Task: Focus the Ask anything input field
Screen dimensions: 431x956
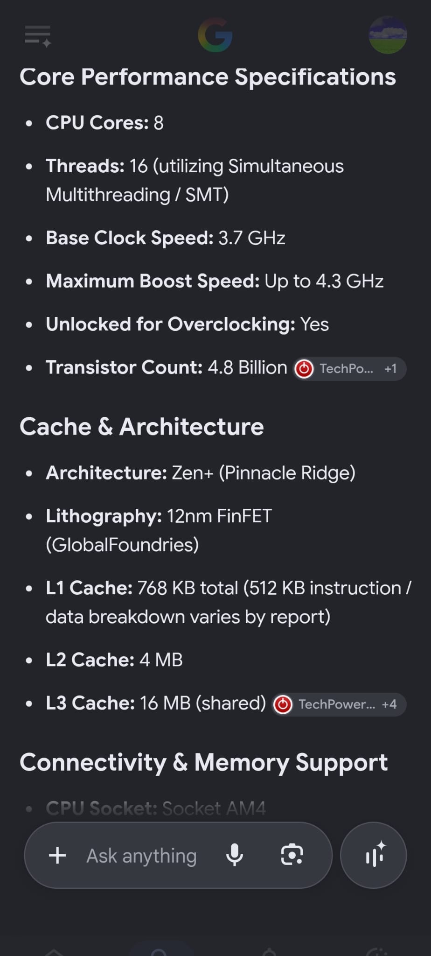Action: click(x=141, y=856)
